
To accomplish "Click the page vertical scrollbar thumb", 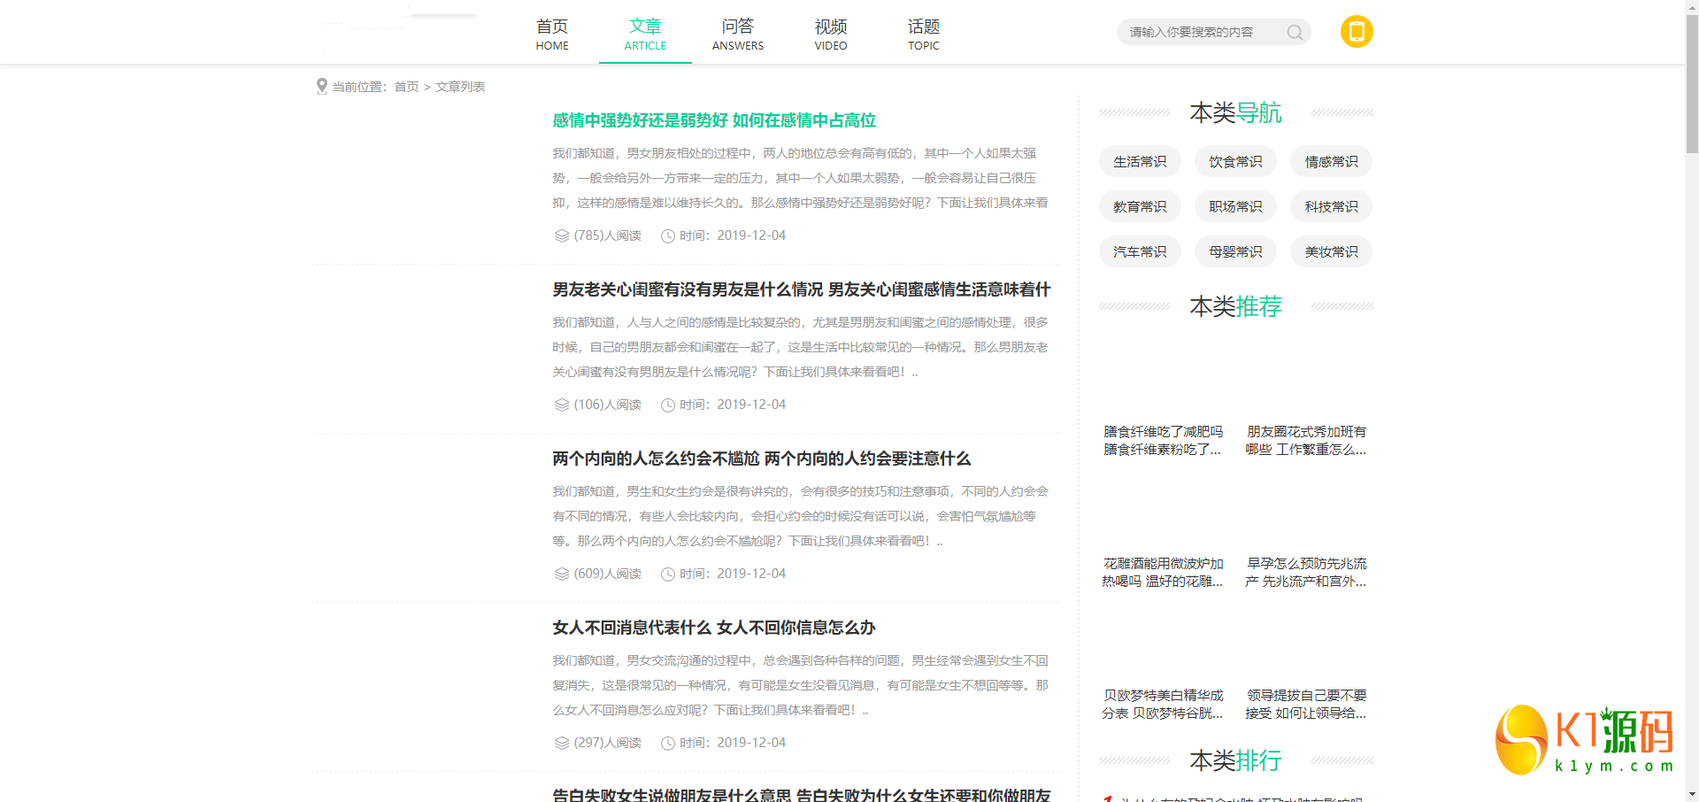I will (1691, 84).
